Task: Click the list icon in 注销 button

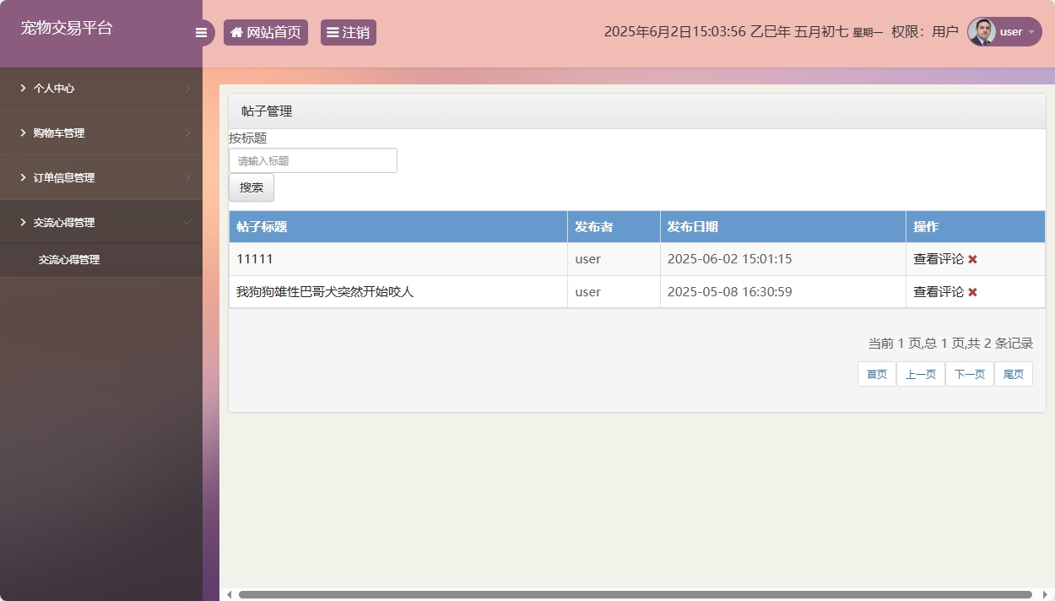Action: click(x=333, y=33)
